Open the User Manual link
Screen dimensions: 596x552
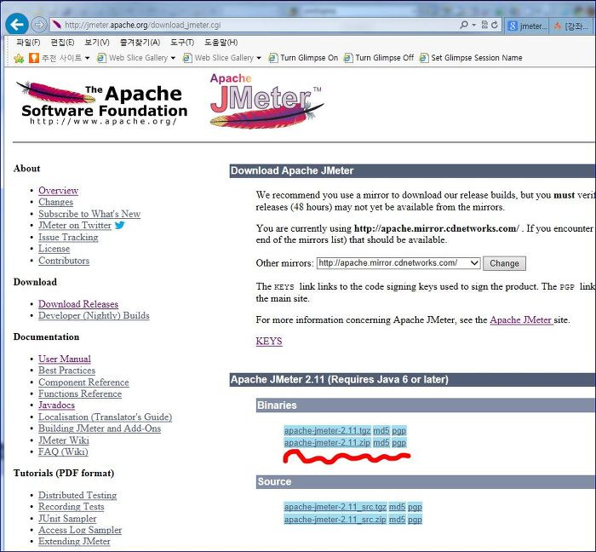click(64, 359)
